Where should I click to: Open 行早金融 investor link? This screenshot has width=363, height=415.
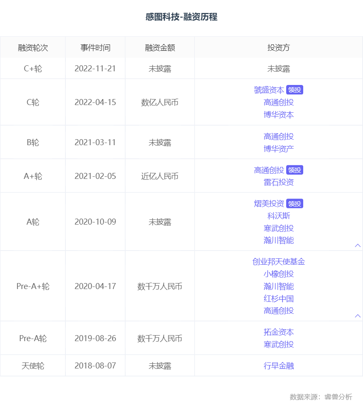pos(278,366)
